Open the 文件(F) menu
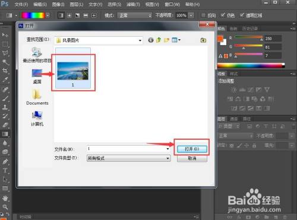The image size is (297, 220). coord(21,4)
